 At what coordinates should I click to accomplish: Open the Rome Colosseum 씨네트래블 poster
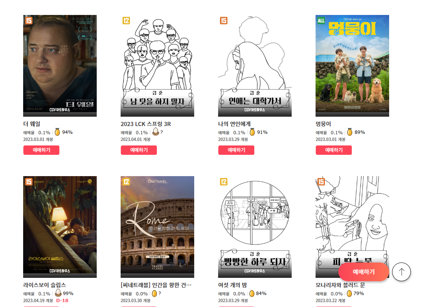[x=158, y=227]
